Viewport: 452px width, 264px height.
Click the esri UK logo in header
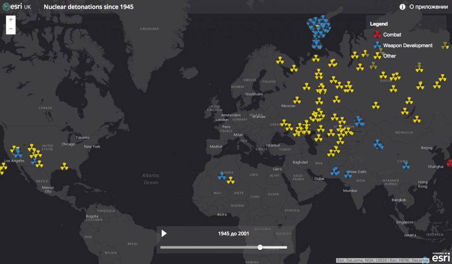tap(16, 7)
